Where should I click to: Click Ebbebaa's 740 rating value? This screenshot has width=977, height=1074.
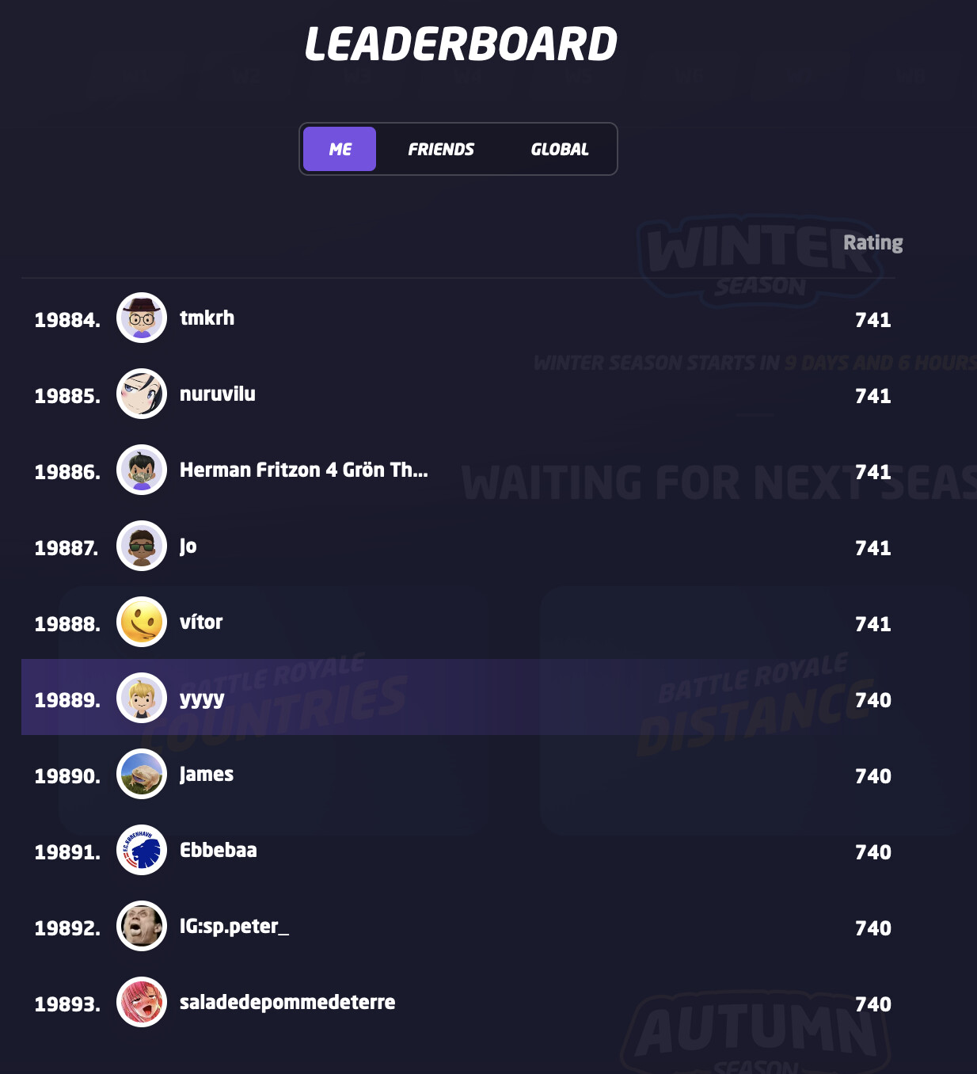(x=872, y=852)
